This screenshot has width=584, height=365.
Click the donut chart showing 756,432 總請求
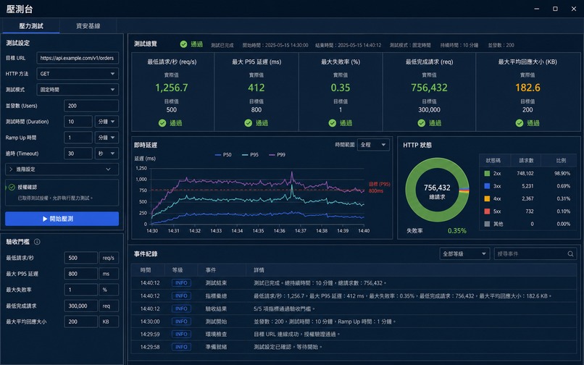437,190
